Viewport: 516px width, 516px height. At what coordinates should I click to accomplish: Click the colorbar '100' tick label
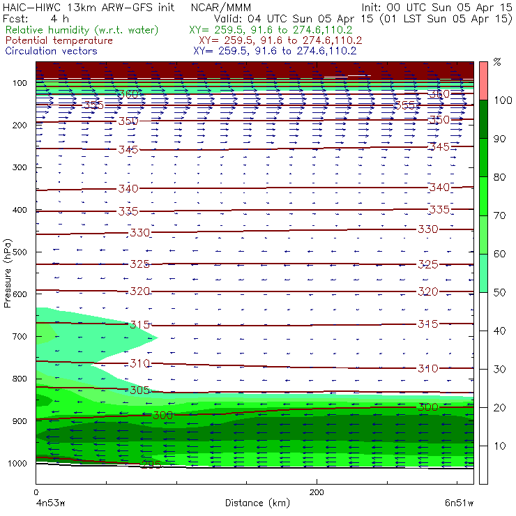coord(503,100)
